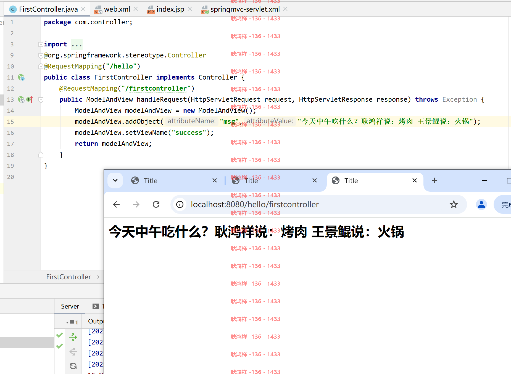The height and width of the screenshot is (374, 511).
Task: Minimize the browser window
Action: click(484, 181)
